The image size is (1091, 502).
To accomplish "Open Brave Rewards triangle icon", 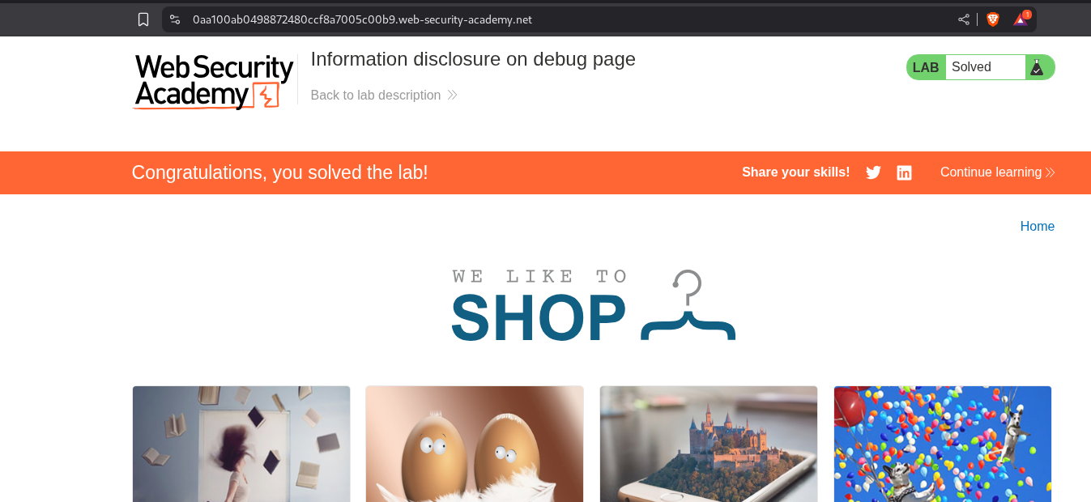I will (x=1021, y=19).
